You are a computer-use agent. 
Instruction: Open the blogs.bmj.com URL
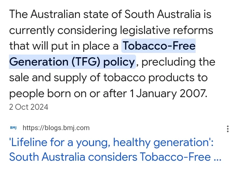coord(56,128)
